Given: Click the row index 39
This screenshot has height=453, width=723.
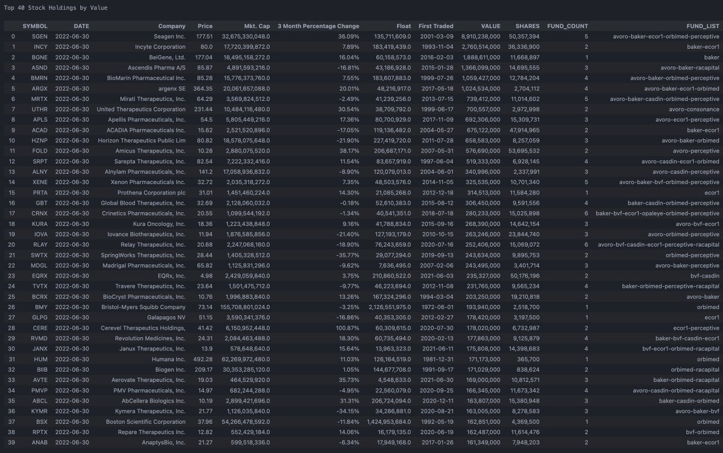Looking at the screenshot, I should click(12, 442).
